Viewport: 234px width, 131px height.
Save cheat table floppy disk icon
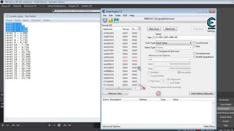click(x=117, y=20)
